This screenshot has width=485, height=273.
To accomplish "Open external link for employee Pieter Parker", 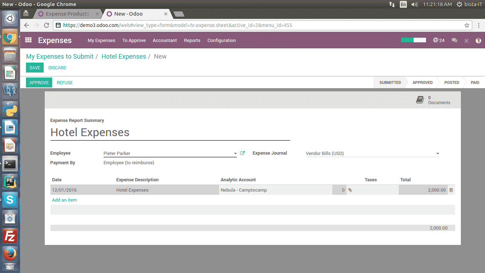I will point(243,153).
